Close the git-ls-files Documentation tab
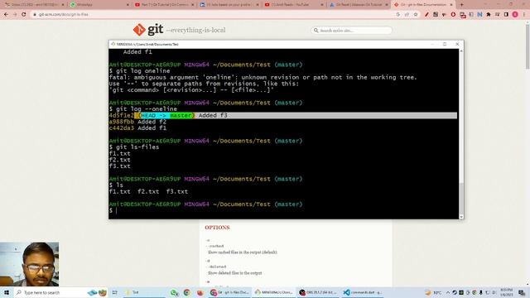 [451, 5]
